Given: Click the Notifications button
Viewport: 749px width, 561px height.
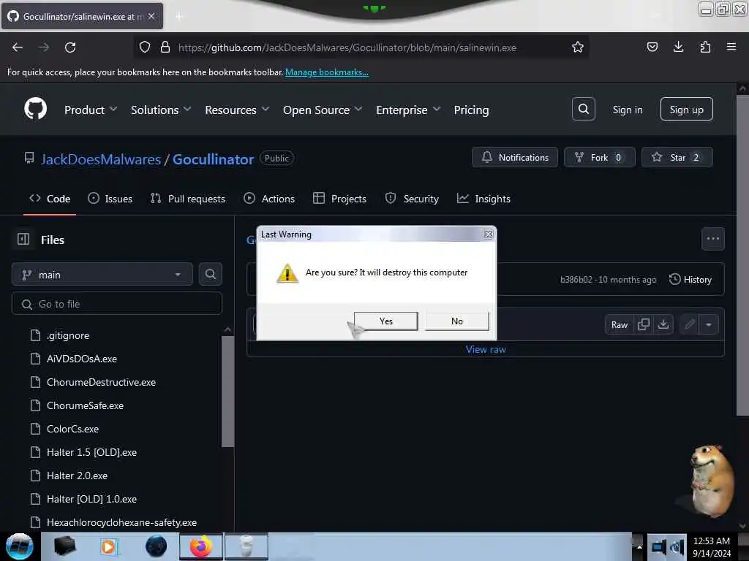Looking at the screenshot, I should [514, 157].
